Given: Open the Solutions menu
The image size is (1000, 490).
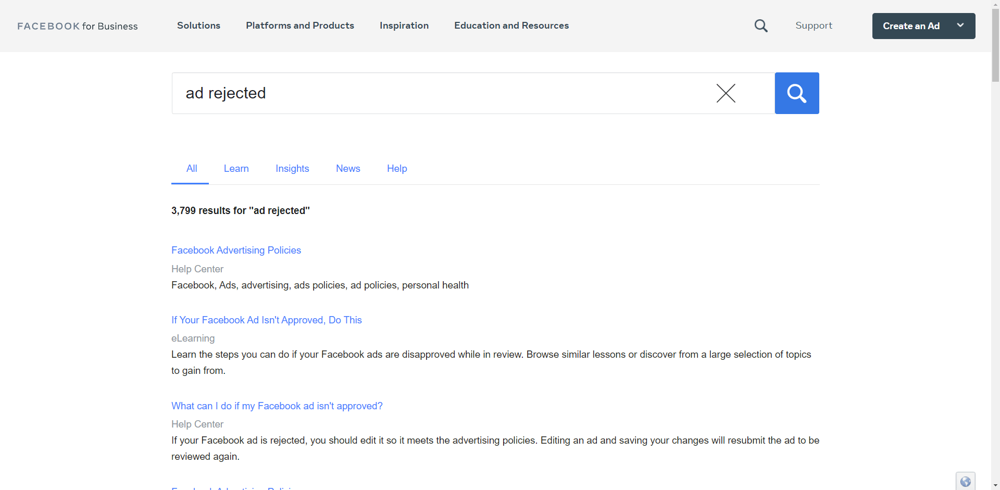Looking at the screenshot, I should tap(198, 26).
